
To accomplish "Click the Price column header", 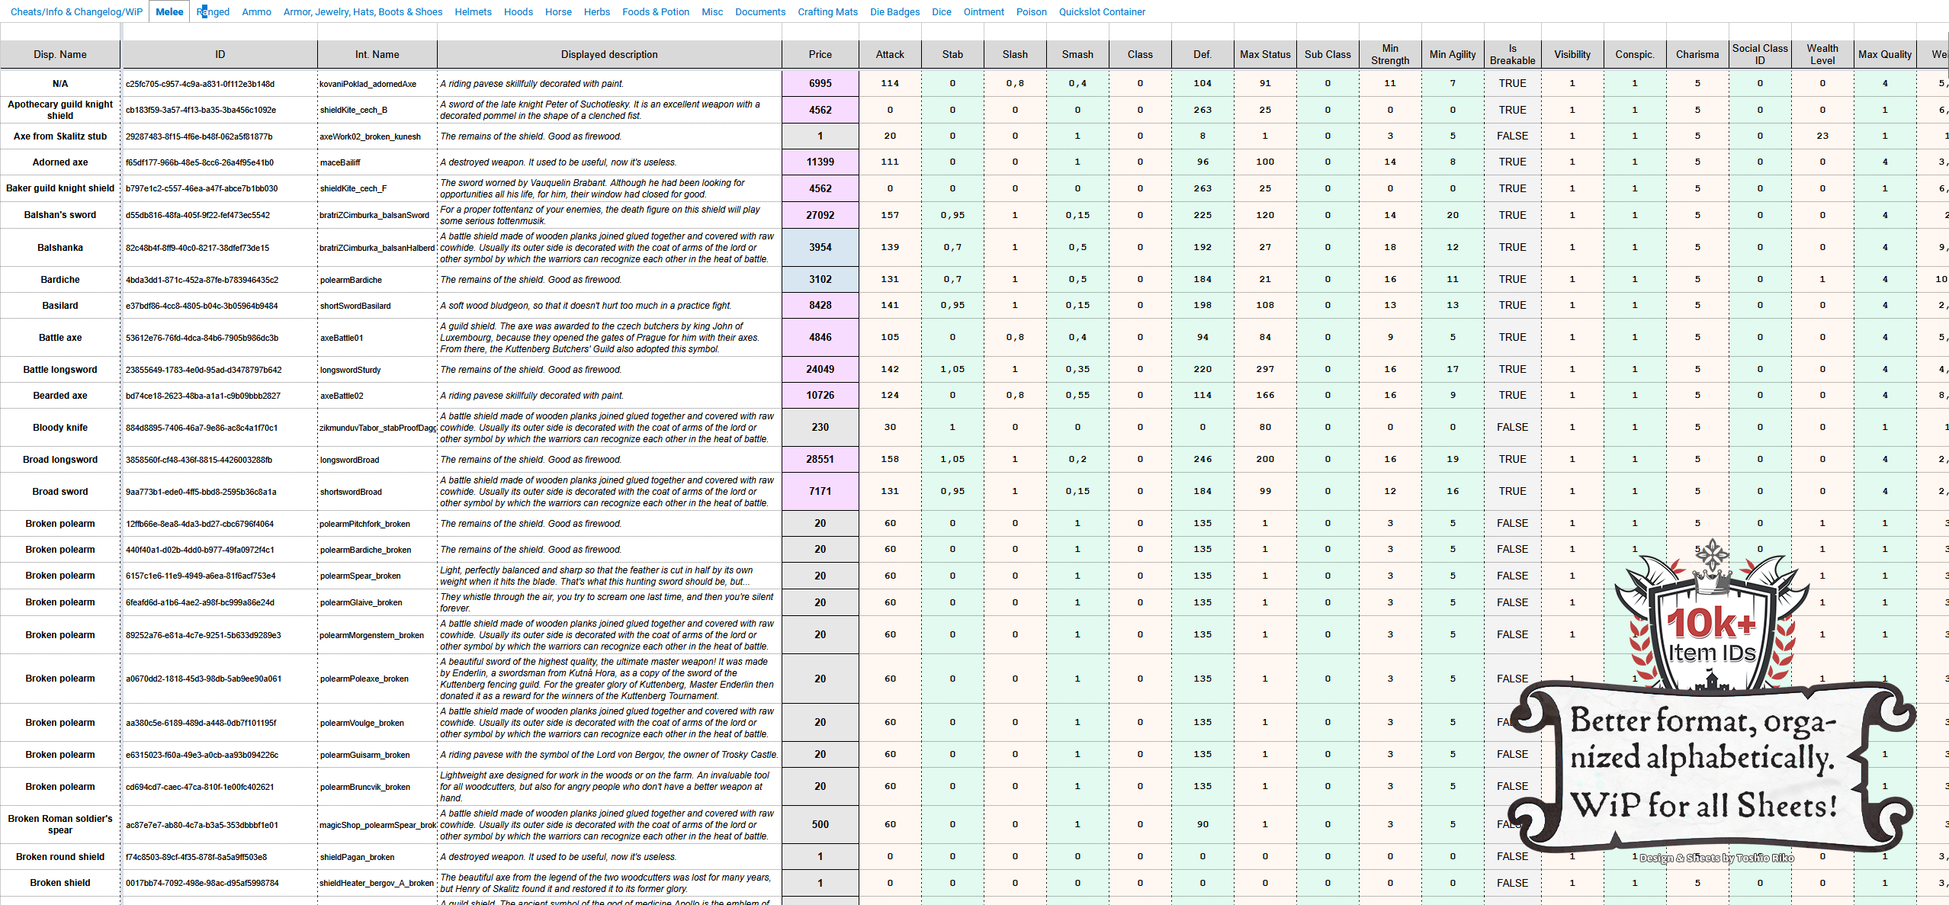I will [820, 54].
